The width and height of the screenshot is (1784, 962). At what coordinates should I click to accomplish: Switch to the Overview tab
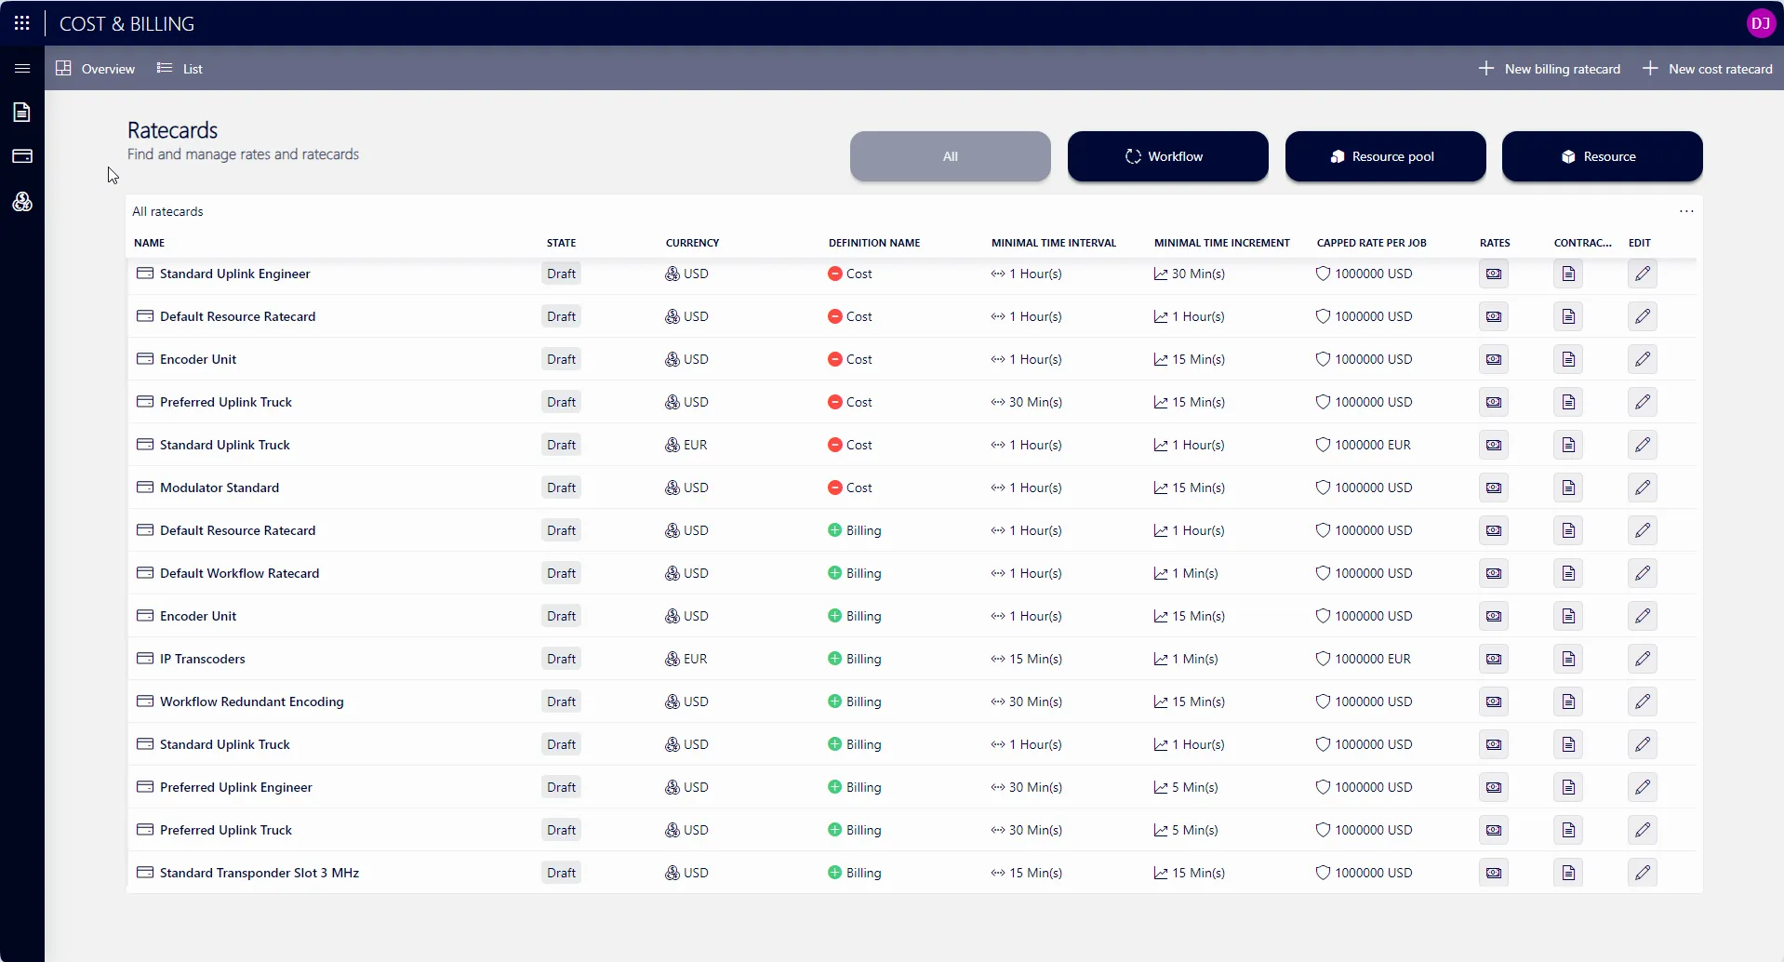[x=96, y=69]
